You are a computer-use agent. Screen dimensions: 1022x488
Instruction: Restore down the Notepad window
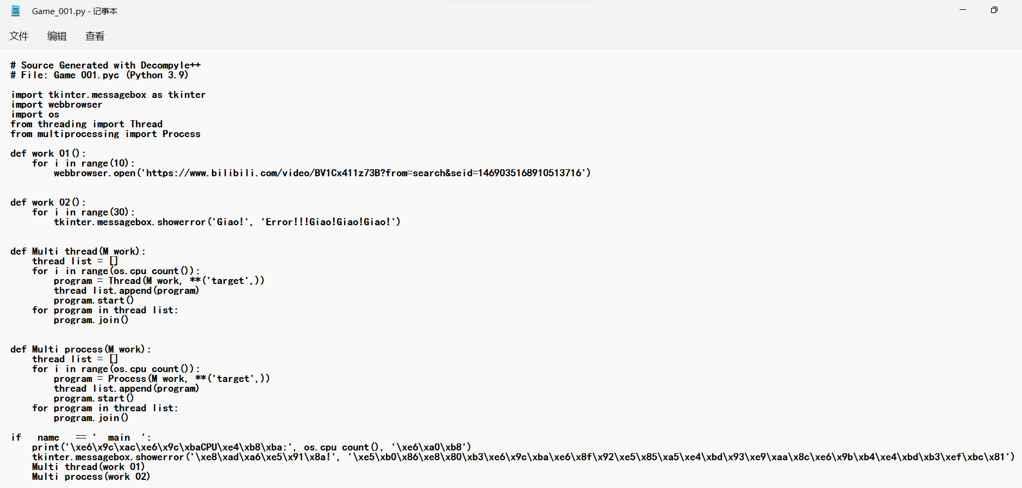[x=994, y=10]
